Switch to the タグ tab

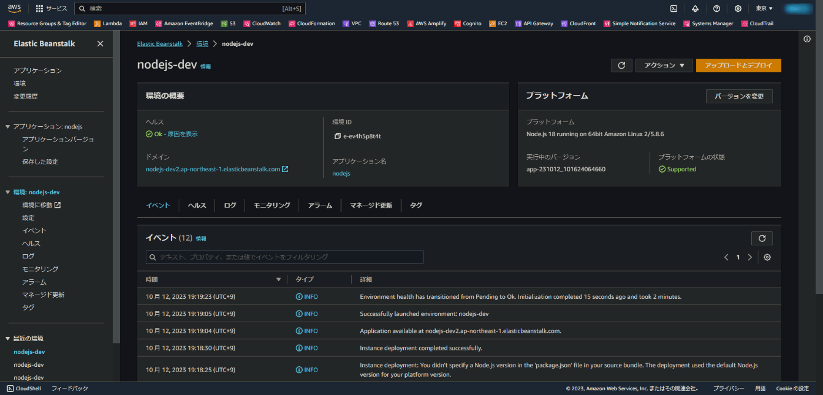(416, 205)
